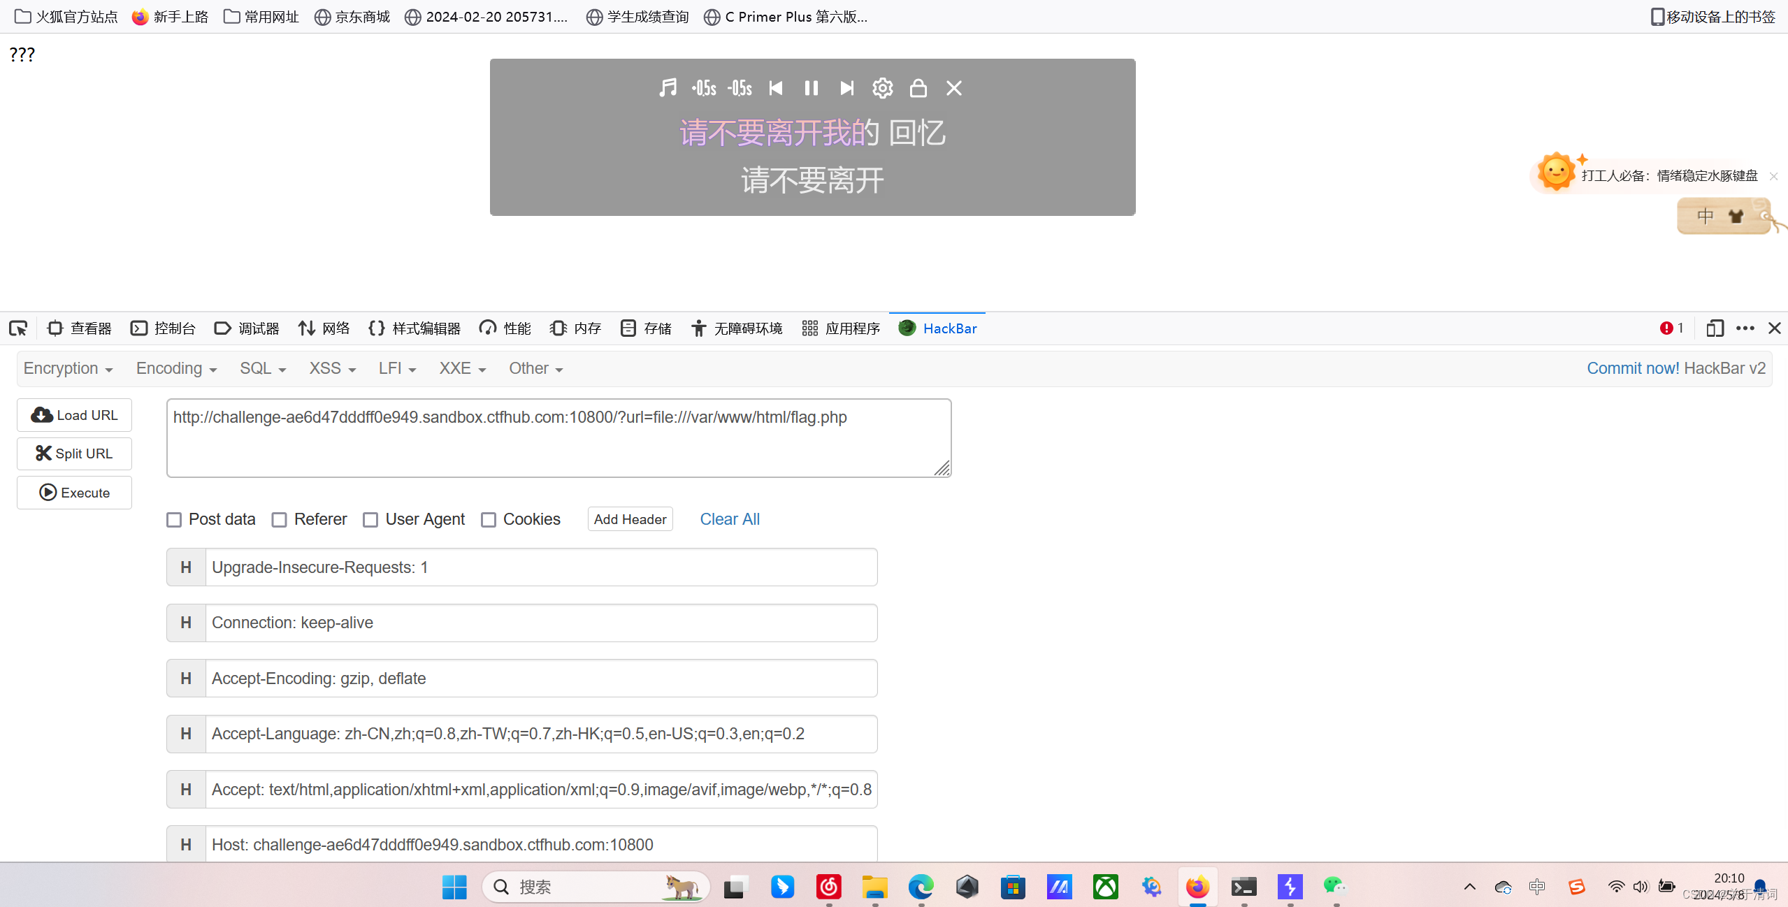This screenshot has height=907, width=1788.
Task: Check the User Agent option
Action: click(370, 519)
